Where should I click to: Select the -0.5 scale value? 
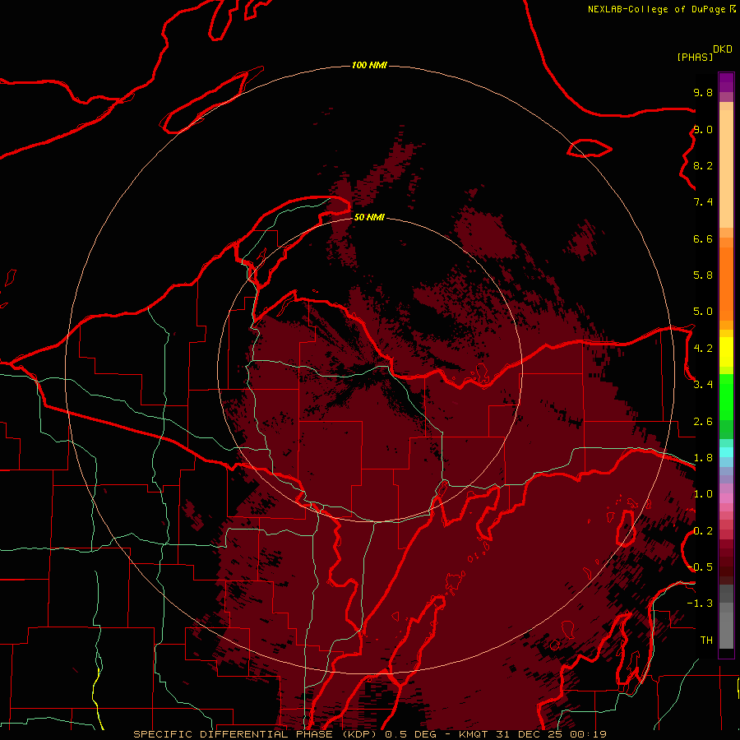tap(701, 567)
